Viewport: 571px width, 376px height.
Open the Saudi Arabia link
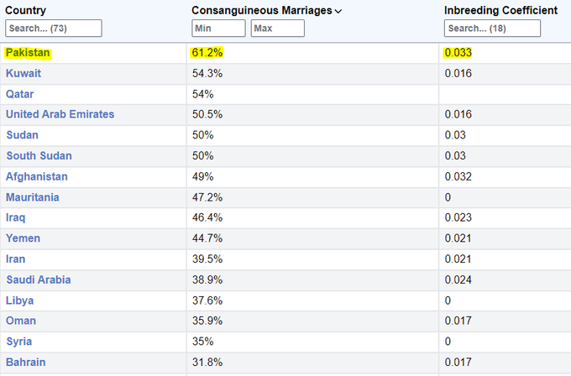pos(39,279)
